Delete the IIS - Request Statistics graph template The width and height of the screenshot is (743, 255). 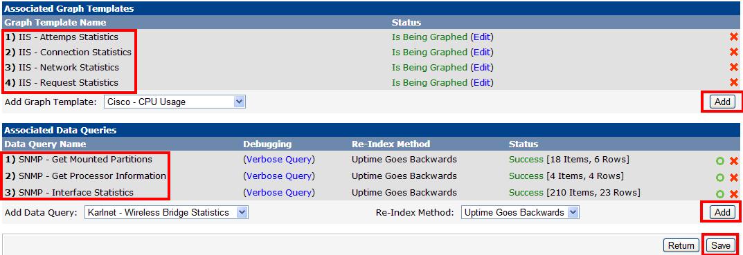pos(733,82)
